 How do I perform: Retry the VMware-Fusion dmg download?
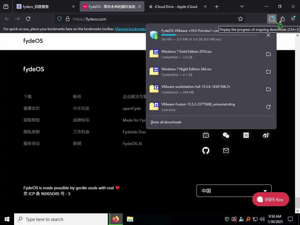click(268, 107)
